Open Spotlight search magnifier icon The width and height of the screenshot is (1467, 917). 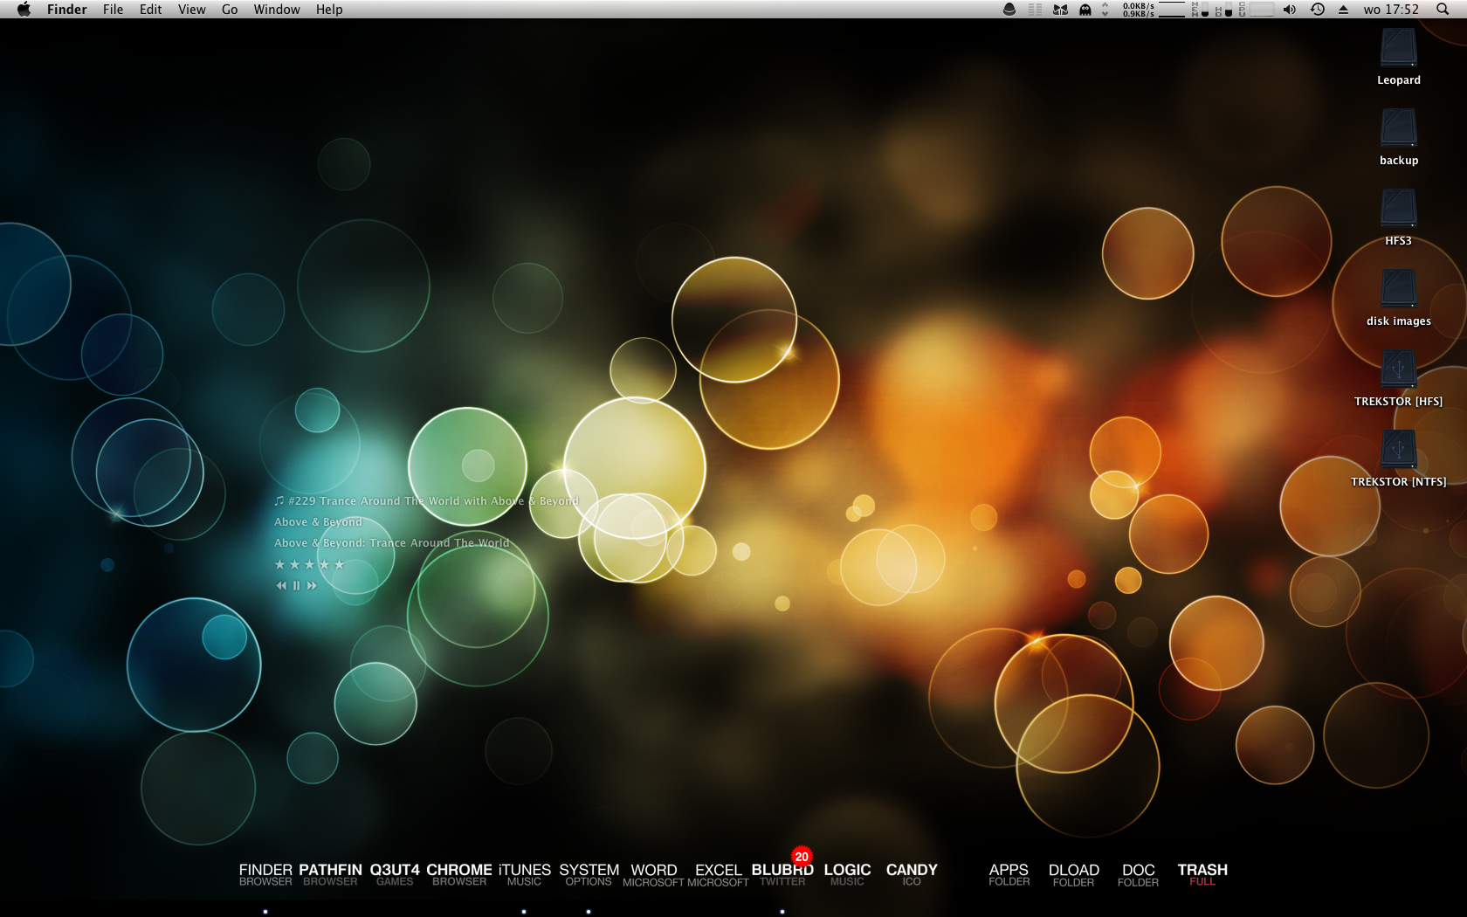point(1443,10)
